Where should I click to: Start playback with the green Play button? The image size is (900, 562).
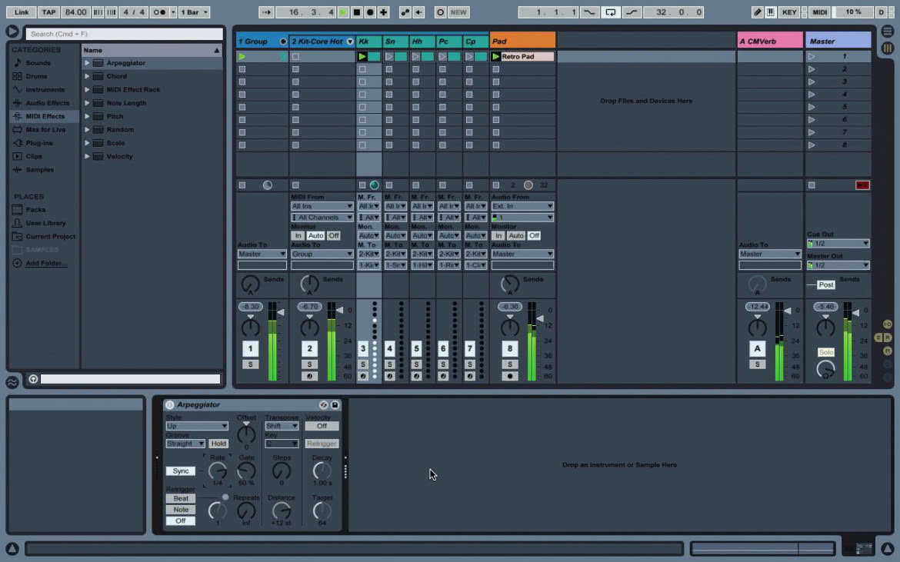342,12
